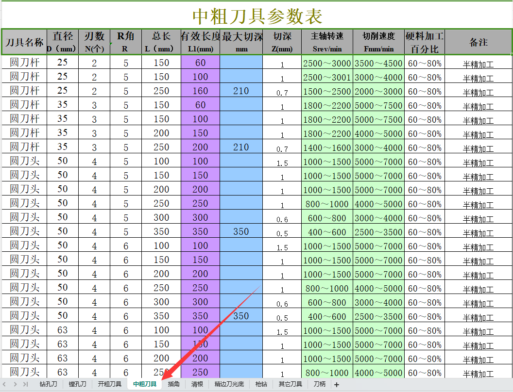Click max depth 350 in R6 圆刀头 row
The width and height of the screenshot is (513, 392).
click(241, 315)
